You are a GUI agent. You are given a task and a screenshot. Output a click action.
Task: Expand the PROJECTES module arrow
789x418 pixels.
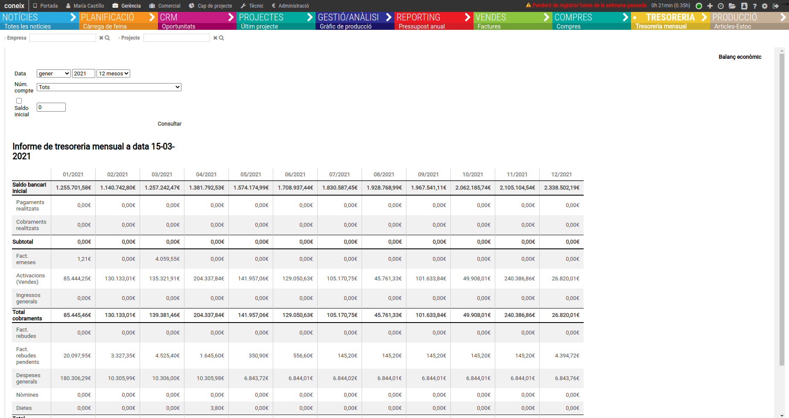[310, 17]
